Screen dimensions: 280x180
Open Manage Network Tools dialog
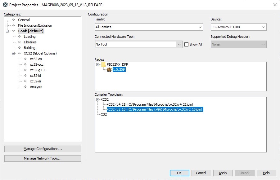[x=43, y=158]
